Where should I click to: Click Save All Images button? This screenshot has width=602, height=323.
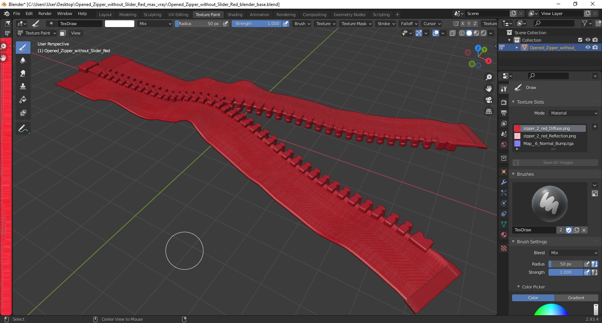pos(555,163)
